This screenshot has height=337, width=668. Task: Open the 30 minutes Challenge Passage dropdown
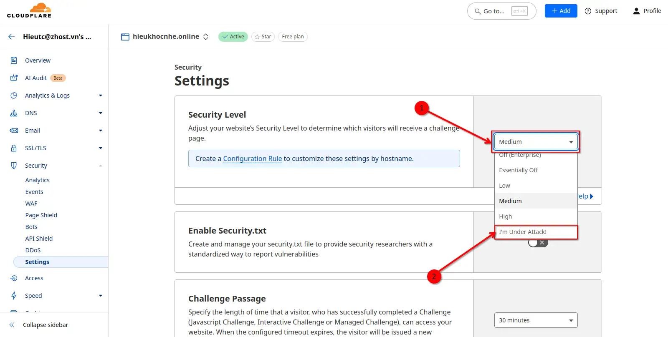click(536, 320)
